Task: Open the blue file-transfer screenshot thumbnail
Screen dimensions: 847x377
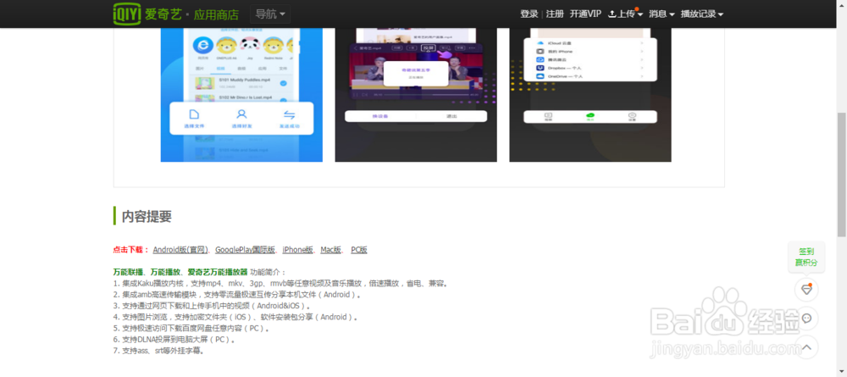Action: coord(241,95)
